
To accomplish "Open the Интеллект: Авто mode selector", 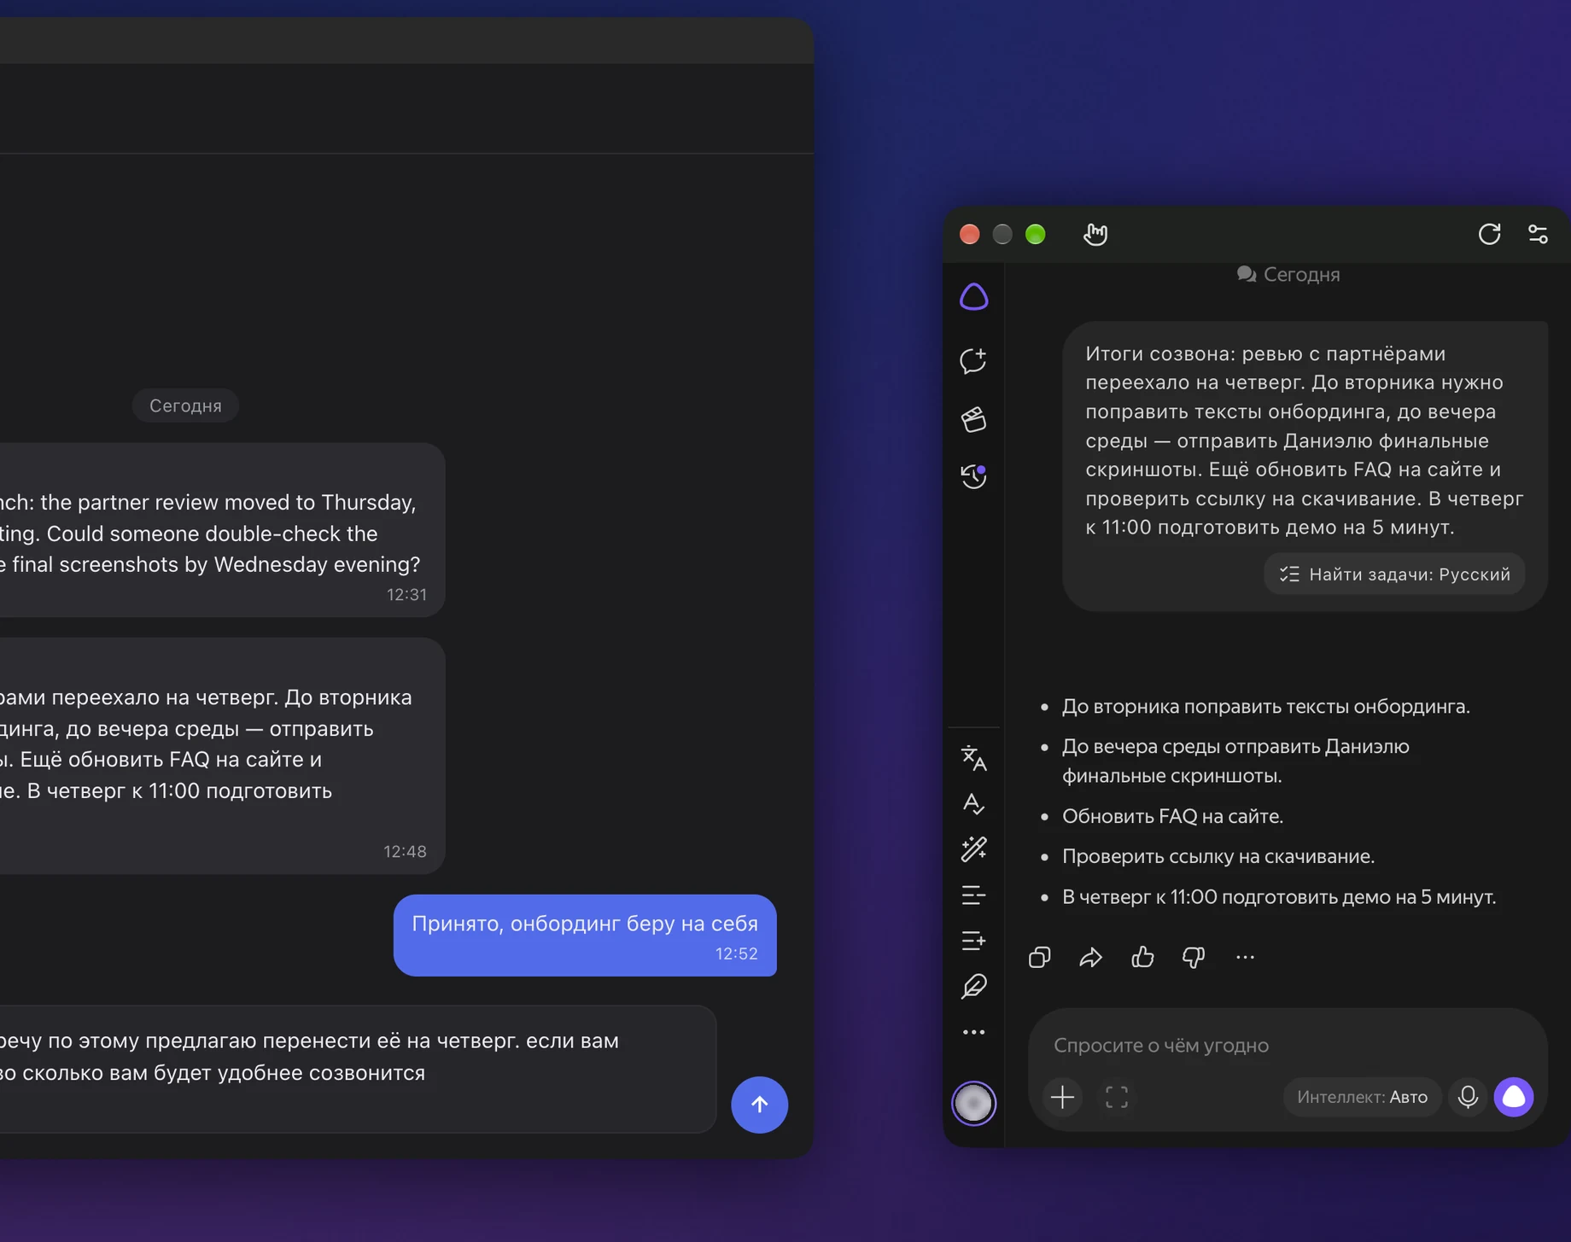I will point(1362,1097).
